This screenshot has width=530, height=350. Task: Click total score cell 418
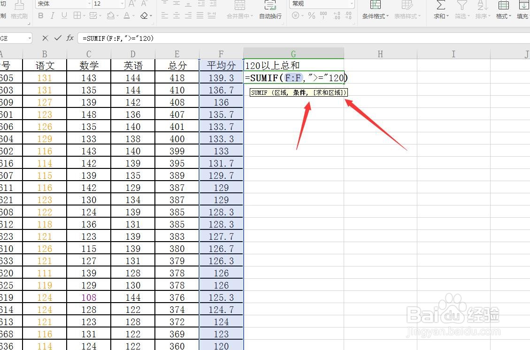pyautogui.click(x=177, y=78)
